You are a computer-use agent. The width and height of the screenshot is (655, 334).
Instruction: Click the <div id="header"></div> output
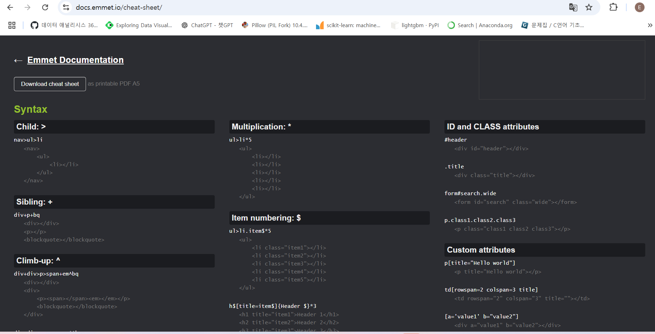click(x=491, y=149)
